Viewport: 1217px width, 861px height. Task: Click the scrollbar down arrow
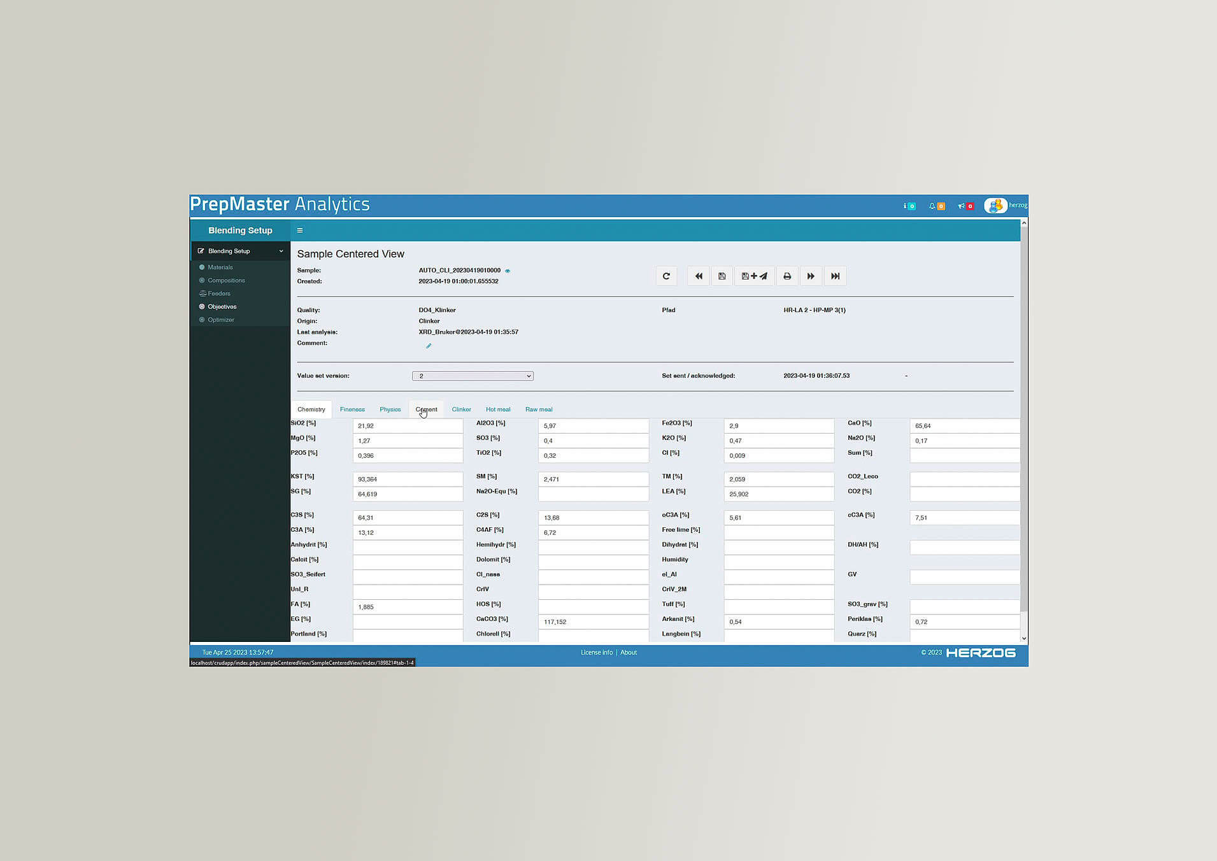coord(1024,638)
